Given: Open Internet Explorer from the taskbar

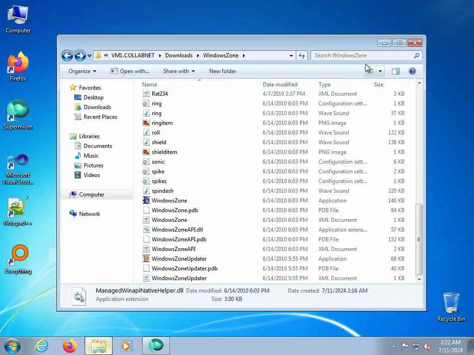Looking at the screenshot, I should click(41, 346).
